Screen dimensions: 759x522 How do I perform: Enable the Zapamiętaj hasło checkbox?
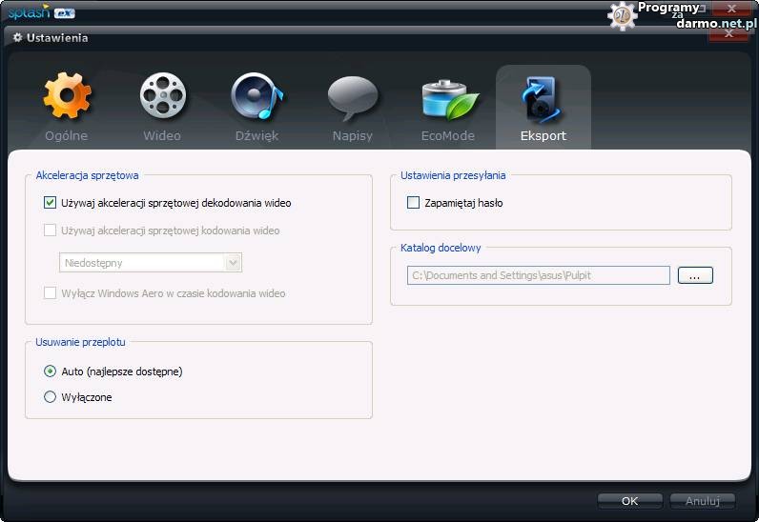tap(414, 203)
